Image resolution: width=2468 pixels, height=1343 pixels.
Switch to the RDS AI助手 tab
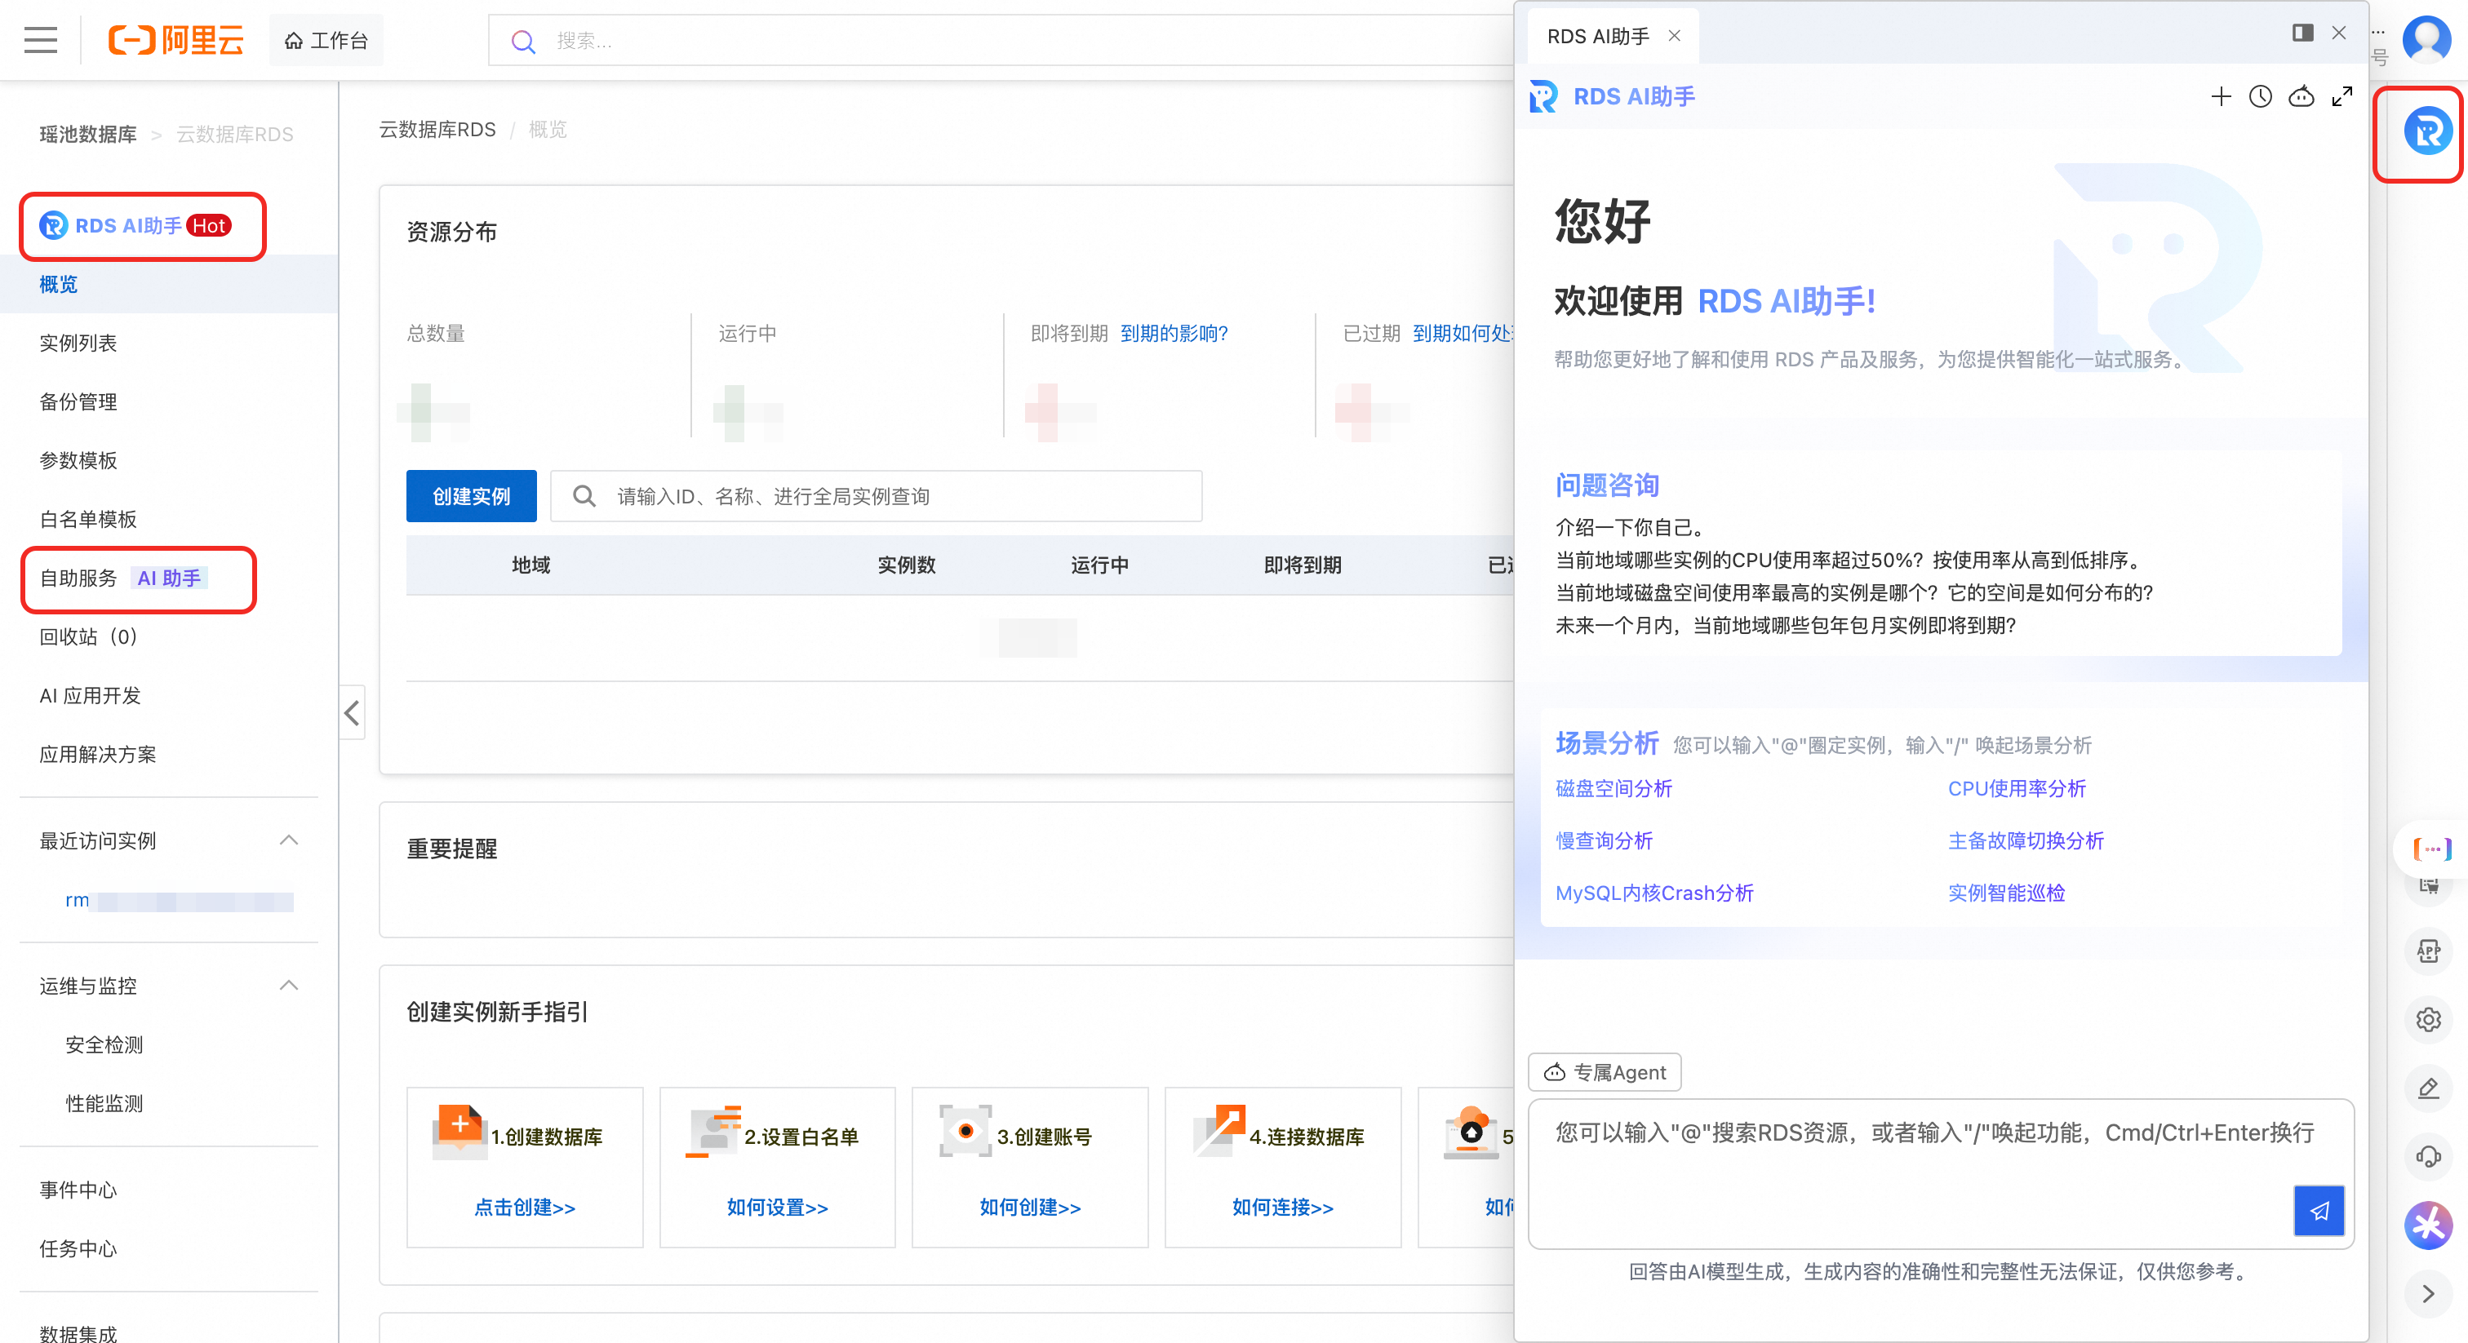click(x=1597, y=35)
